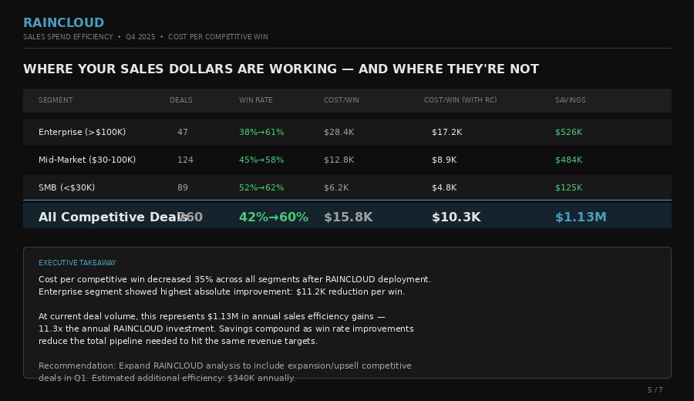The image size is (694, 401).
Task: Click the subtitle SALES SPEND EFFICIENCY line
Action: [146, 37]
